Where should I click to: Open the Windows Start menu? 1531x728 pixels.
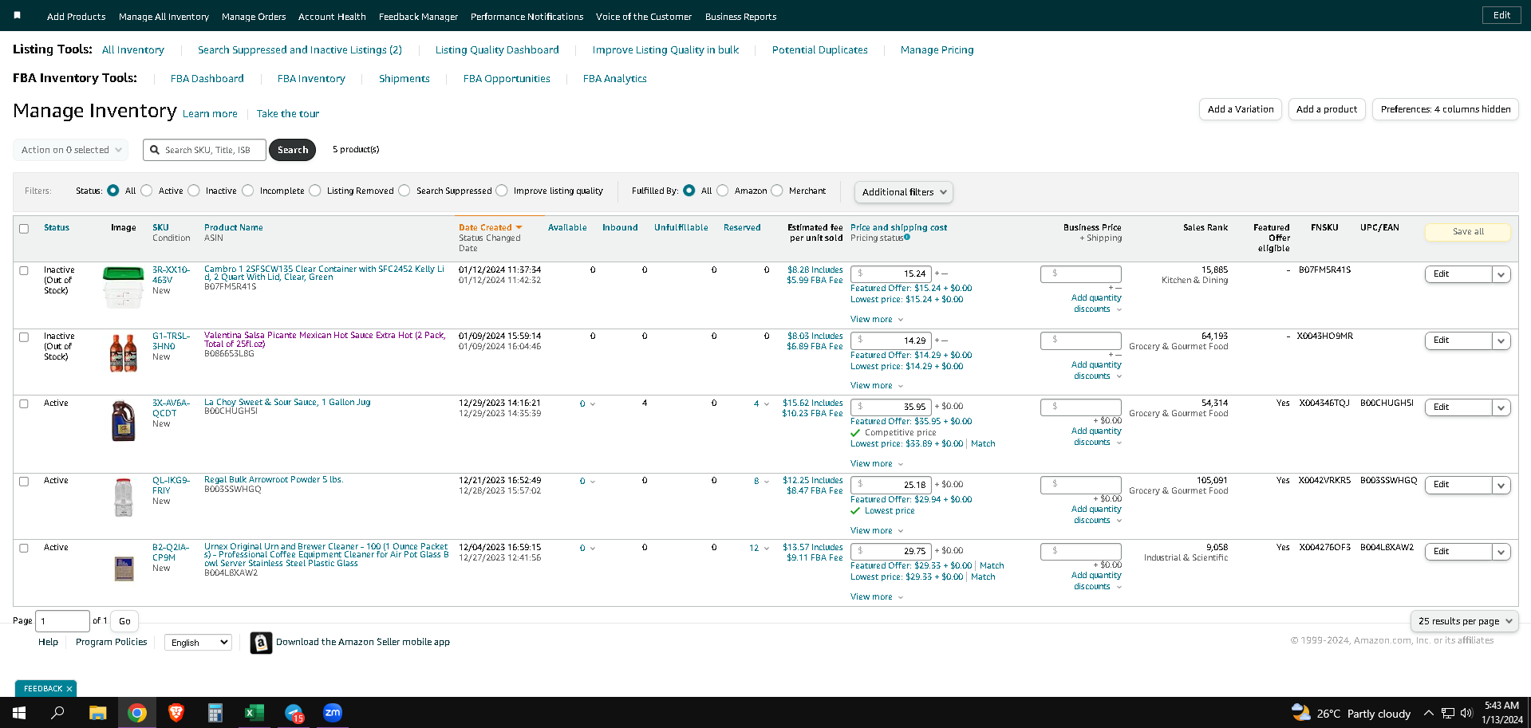tap(19, 713)
